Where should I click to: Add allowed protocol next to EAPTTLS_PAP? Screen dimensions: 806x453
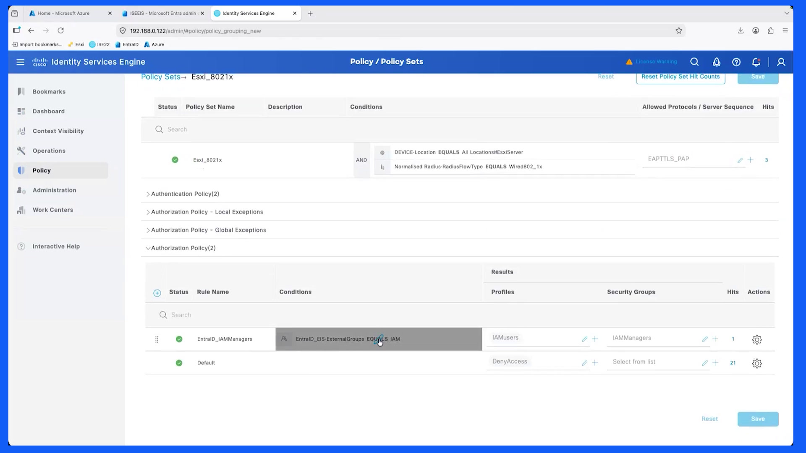(x=751, y=160)
